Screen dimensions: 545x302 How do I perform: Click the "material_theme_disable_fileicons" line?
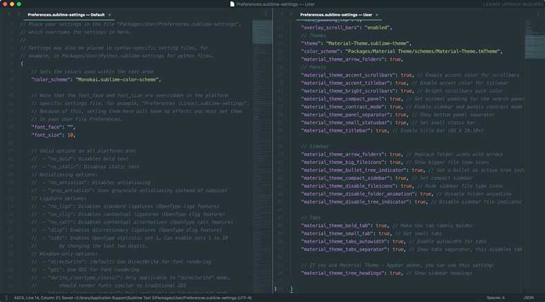tap(402, 186)
